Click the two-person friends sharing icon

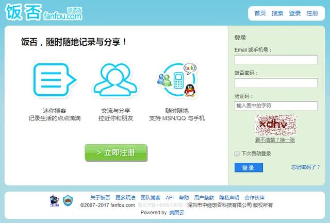[115, 80]
